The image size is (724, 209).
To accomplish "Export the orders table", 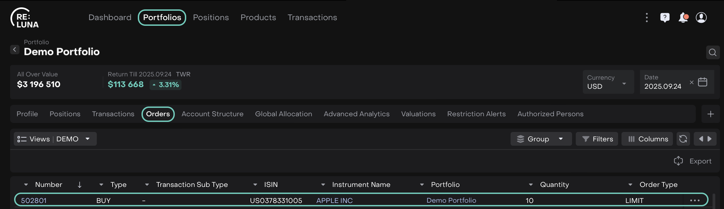I will pyautogui.click(x=693, y=161).
